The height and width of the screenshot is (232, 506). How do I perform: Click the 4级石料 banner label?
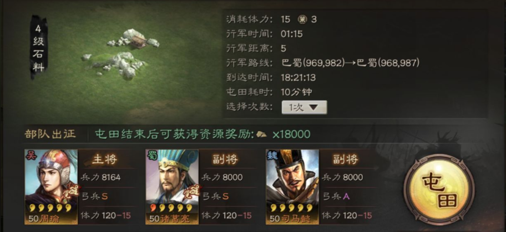click(x=38, y=47)
